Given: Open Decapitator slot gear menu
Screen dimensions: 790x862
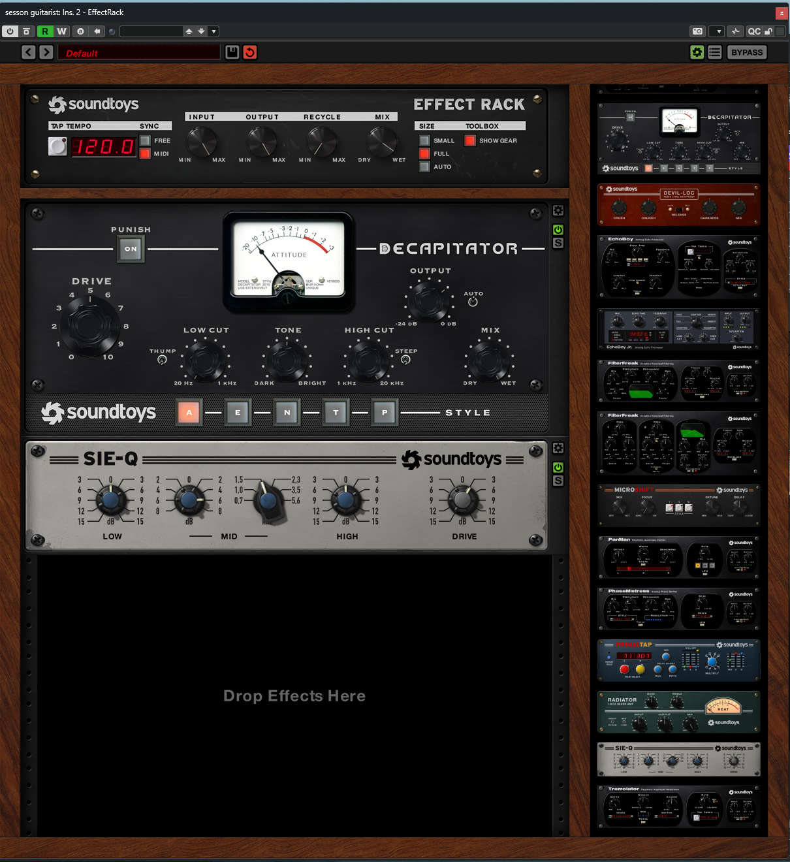Looking at the screenshot, I should [x=558, y=211].
